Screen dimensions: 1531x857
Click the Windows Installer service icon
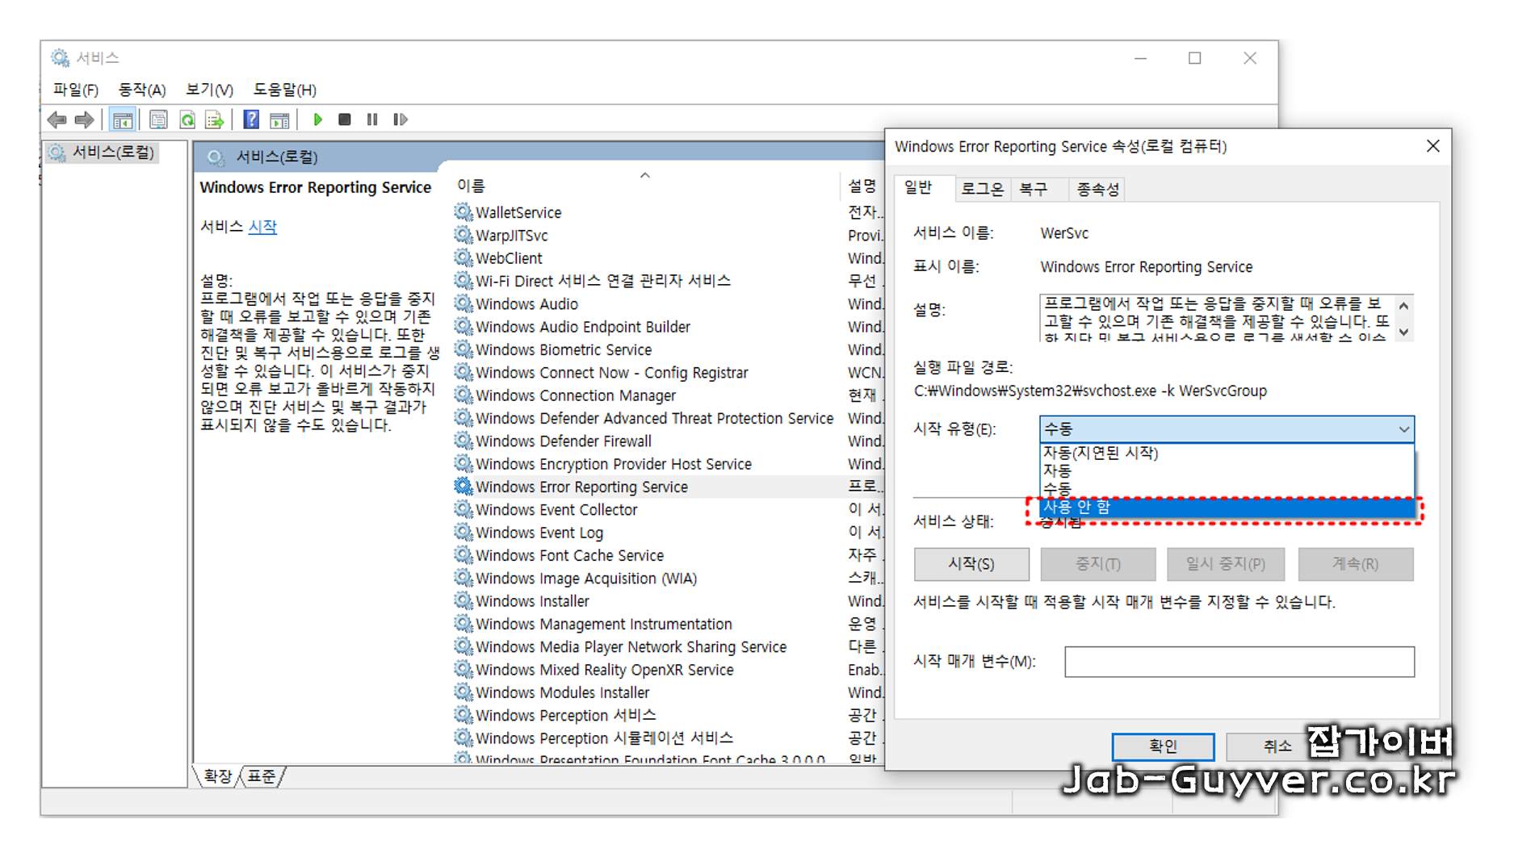pos(463,600)
